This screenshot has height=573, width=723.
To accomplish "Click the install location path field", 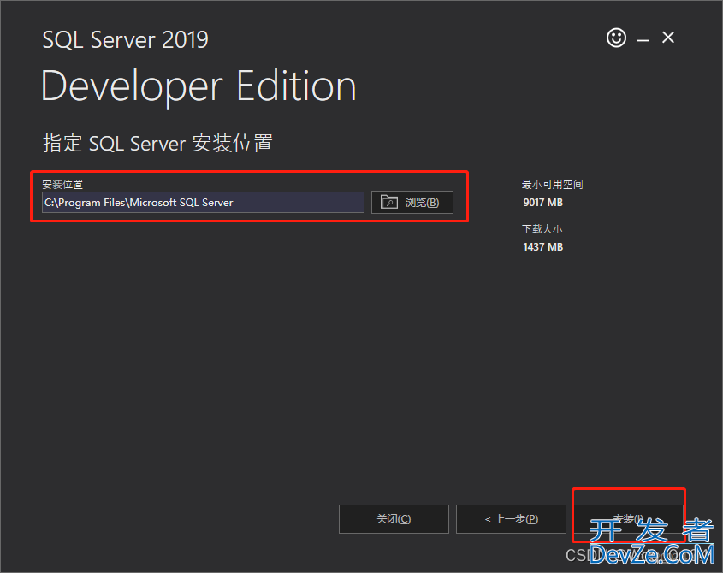I will click(x=203, y=203).
